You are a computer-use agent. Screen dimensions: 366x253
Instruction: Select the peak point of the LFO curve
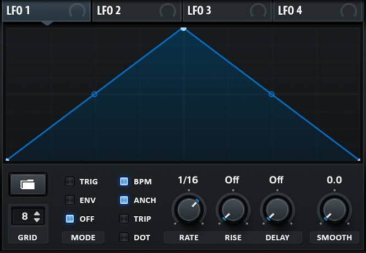coord(183,29)
